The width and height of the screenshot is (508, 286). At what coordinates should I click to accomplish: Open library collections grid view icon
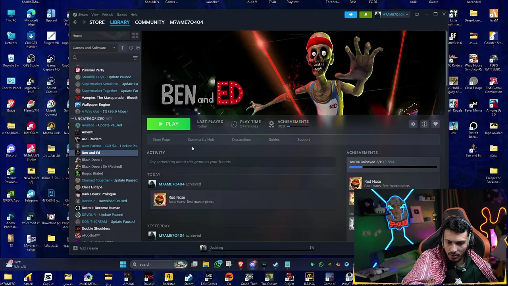point(135,36)
